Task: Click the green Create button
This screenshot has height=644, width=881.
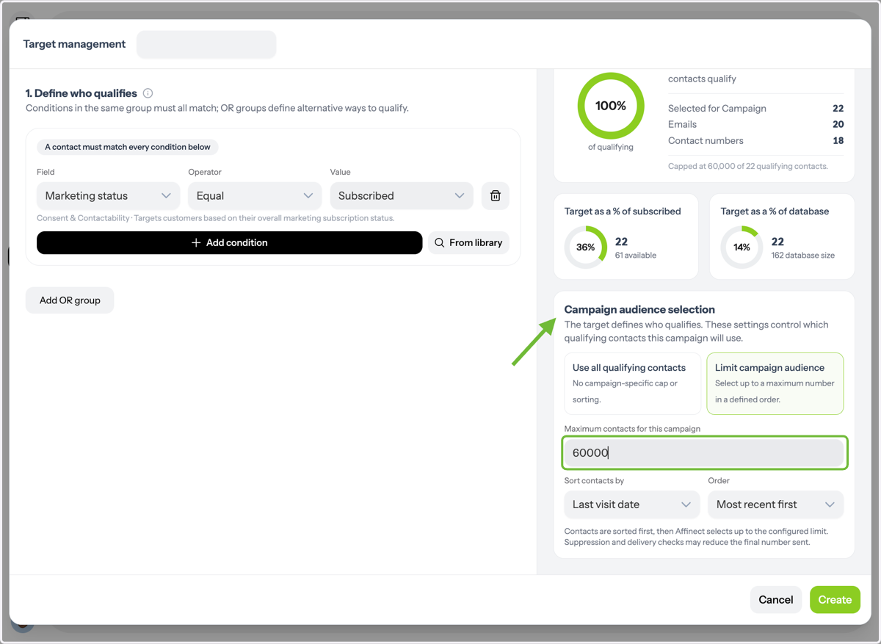Action: [835, 600]
